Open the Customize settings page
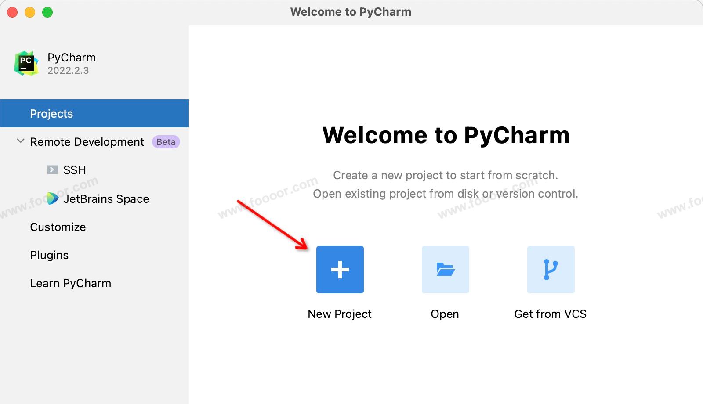 coord(58,227)
